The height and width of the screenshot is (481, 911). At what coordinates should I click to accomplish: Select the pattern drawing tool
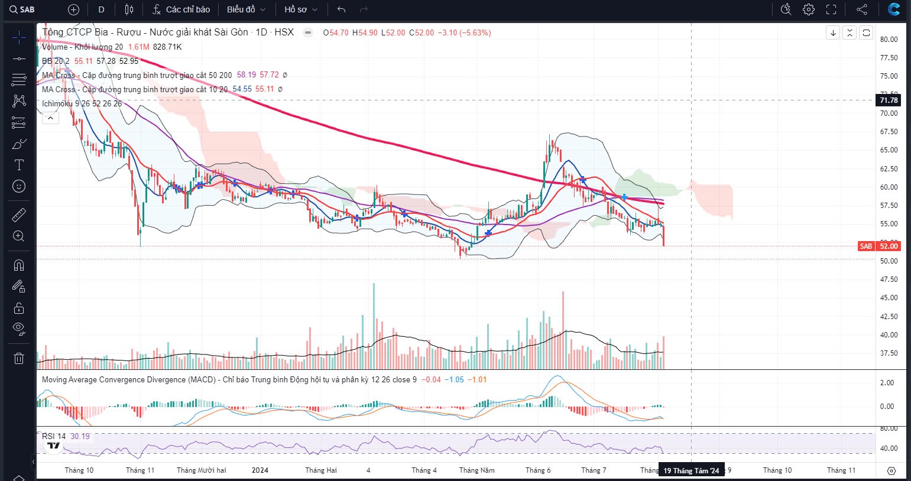19,101
